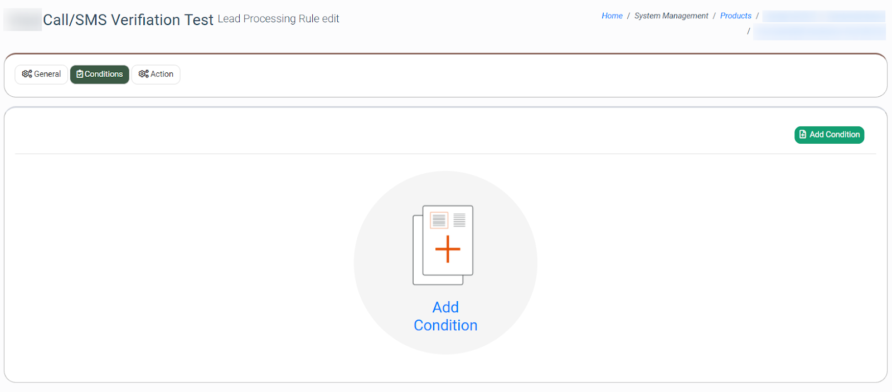Open Products breadcrumb link
892x392 pixels.
click(735, 16)
